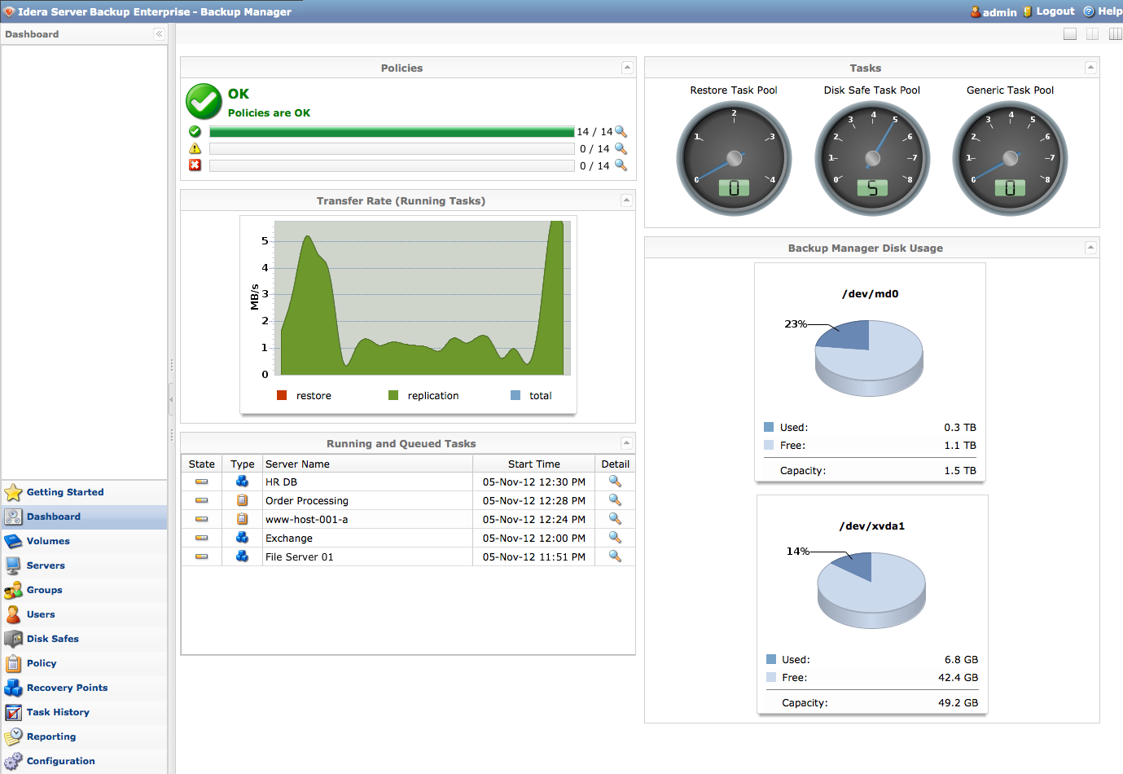Click the type icon of HR DB row
This screenshot has height=774, width=1123.
(x=242, y=482)
